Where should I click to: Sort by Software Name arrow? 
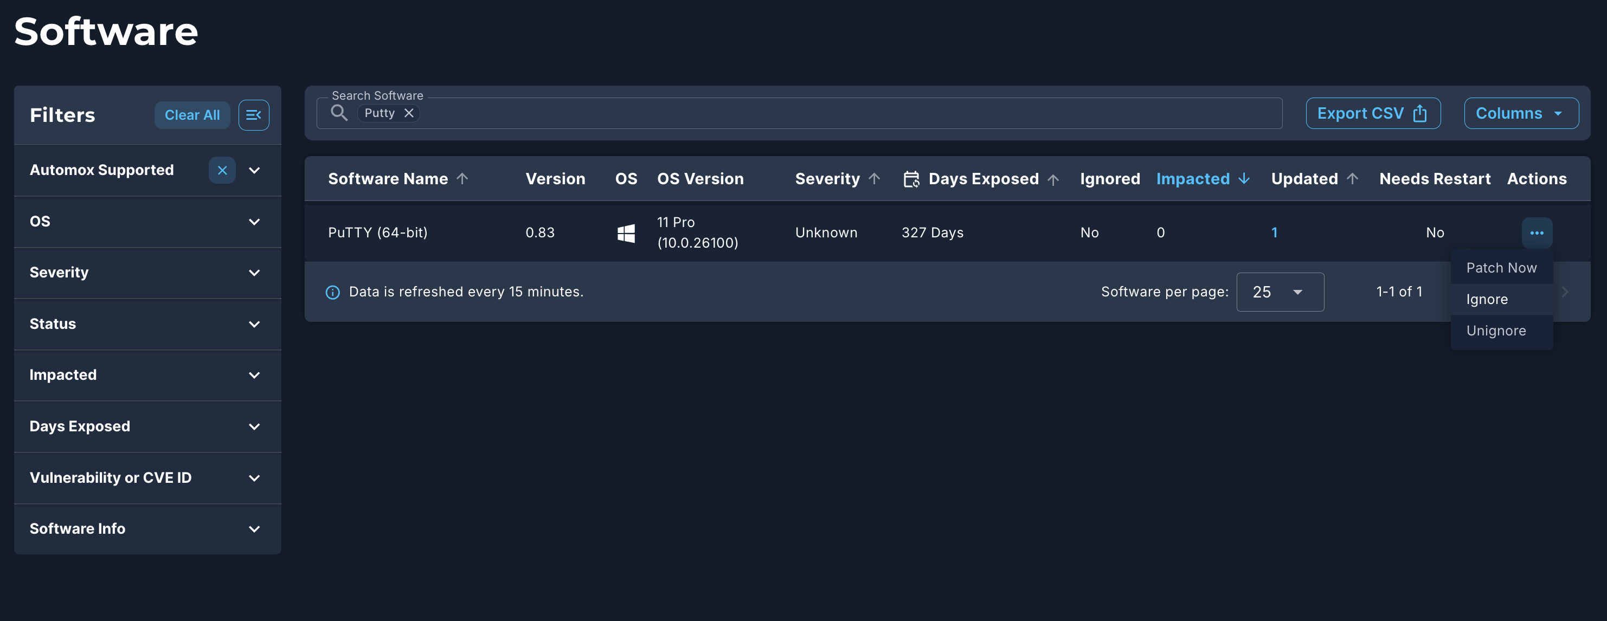pyautogui.click(x=462, y=179)
